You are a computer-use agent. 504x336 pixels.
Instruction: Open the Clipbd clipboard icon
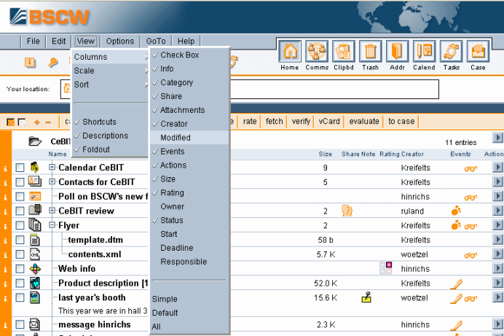click(343, 53)
